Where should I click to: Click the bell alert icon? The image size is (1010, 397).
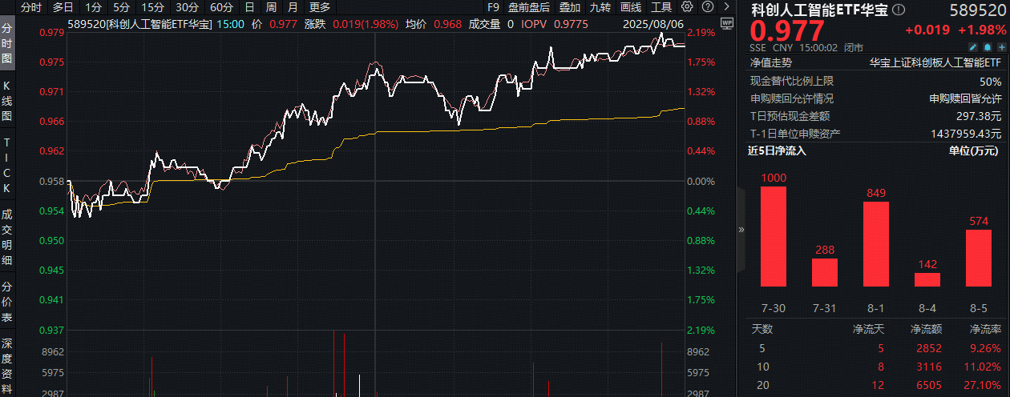click(x=988, y=48)
